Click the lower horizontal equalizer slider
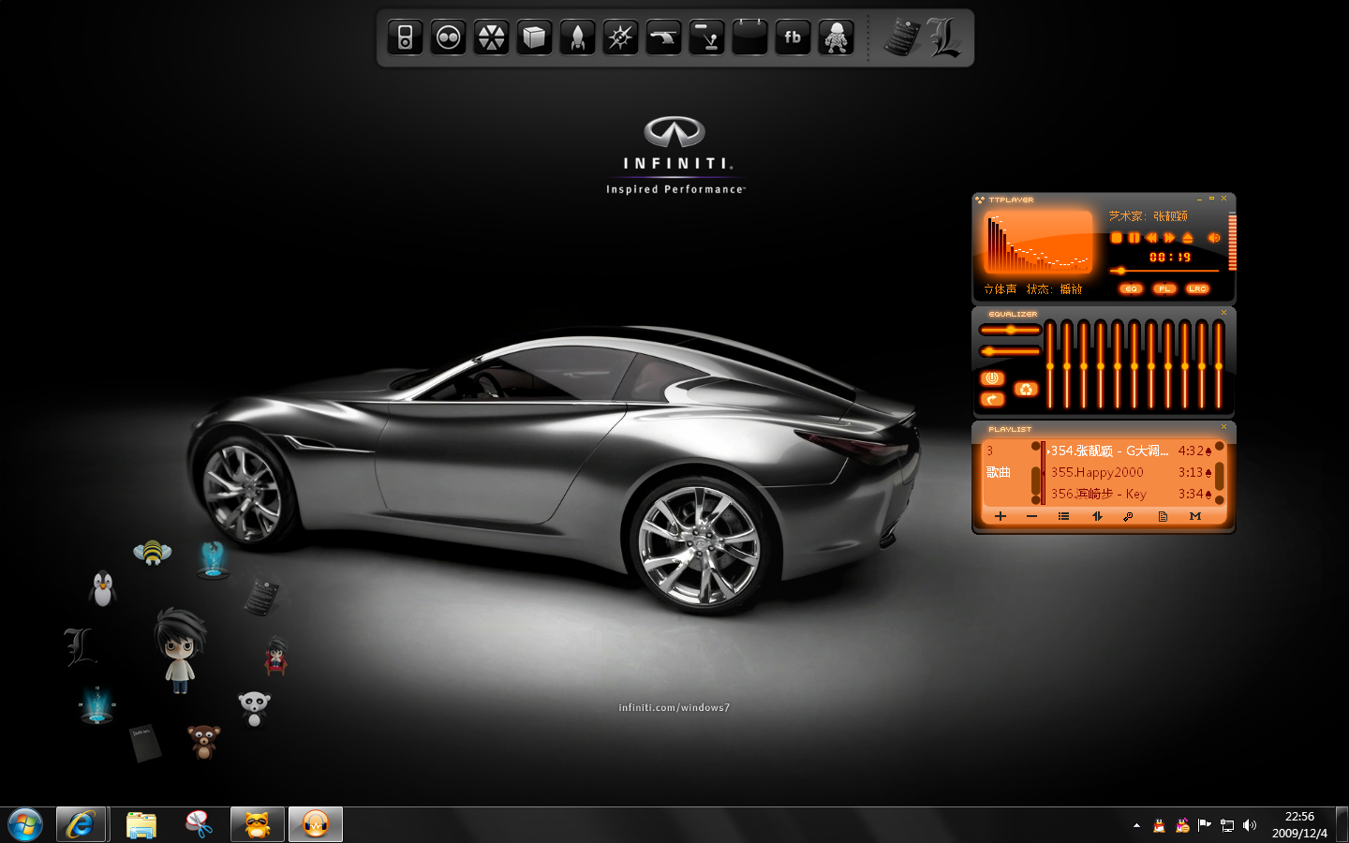Viewport: 1349px width, 843px height. point(1010,351)
